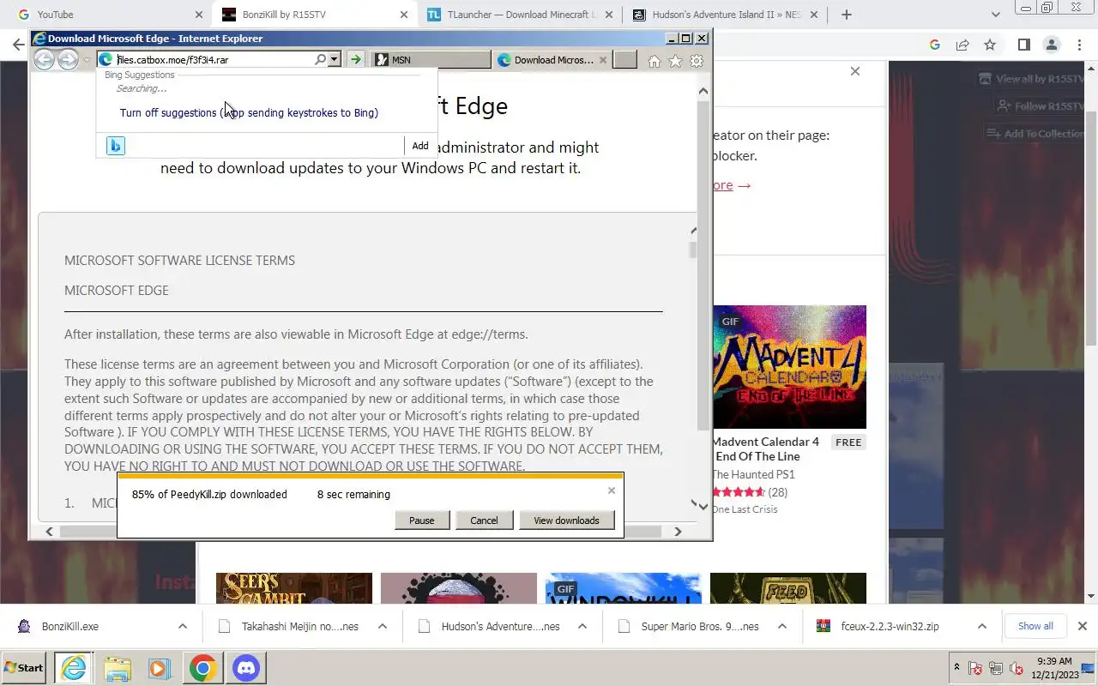This screenshot has height=686, width=1098.
Task: Open the Chrome profile avatar
Action: click(x=1051, y=45)
